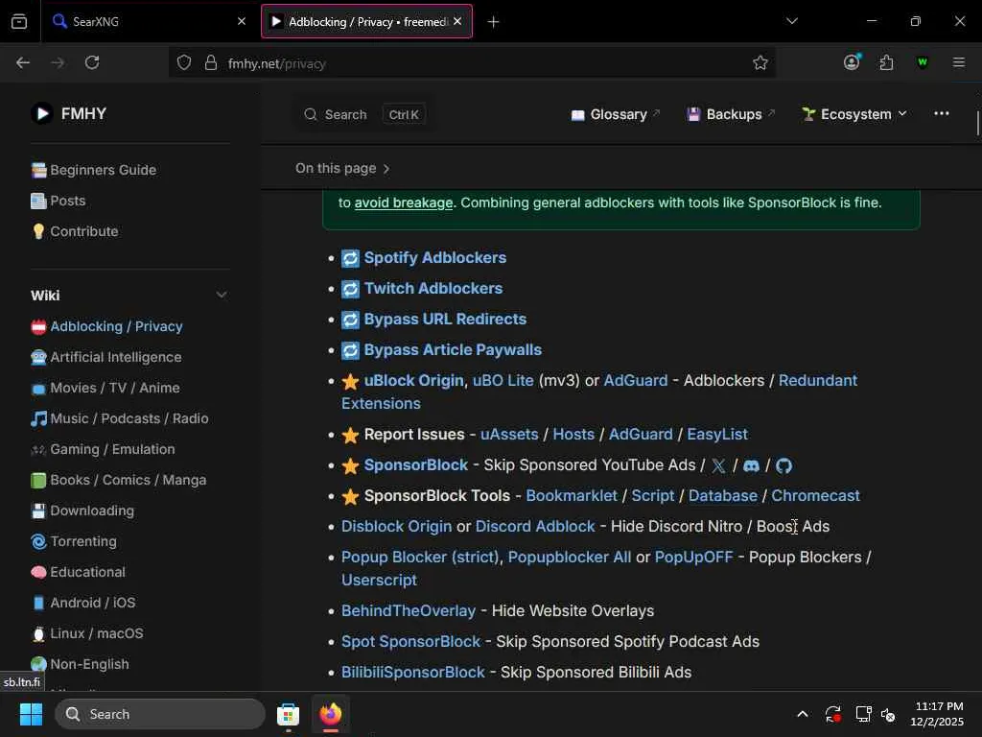Open the Spotify Adblockers link
This screenshot has width=982, height=737.
point(434,257)
